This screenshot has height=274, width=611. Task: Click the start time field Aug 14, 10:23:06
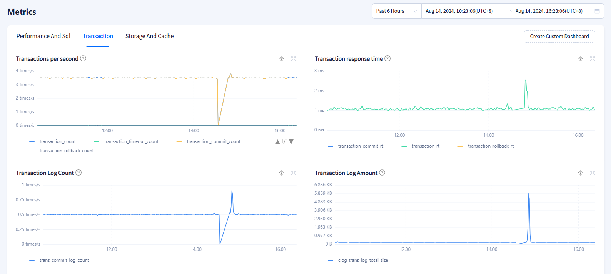[x=459, y=11]
